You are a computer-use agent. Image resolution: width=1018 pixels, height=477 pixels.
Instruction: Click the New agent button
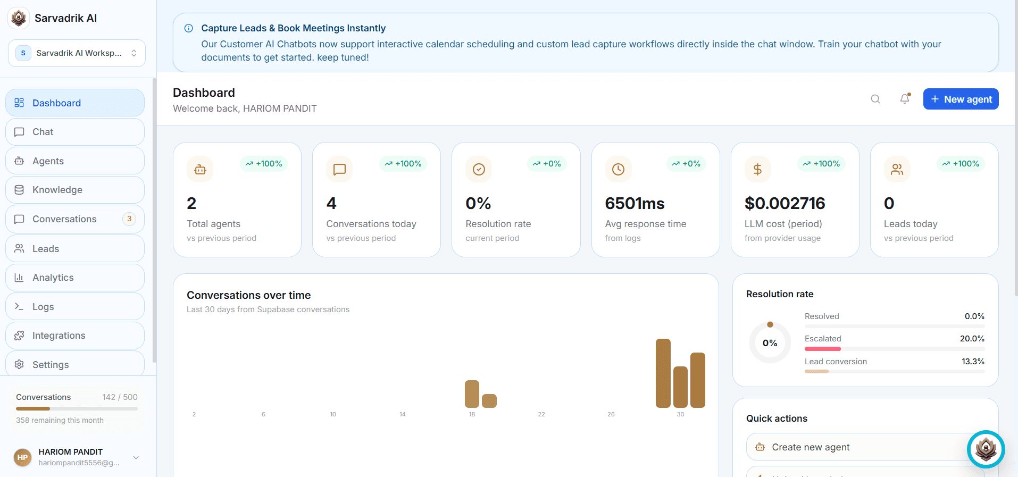[x=961, y=99]
